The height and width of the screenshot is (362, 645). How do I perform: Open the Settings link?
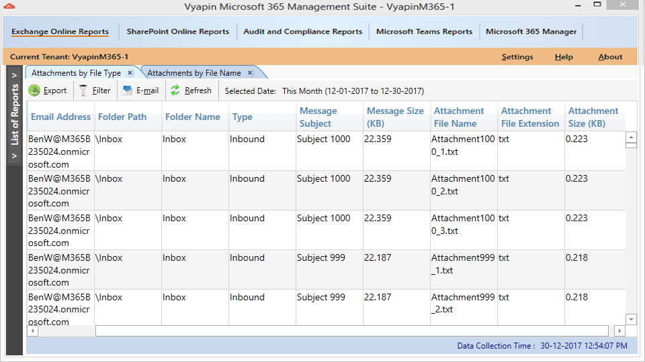click(x=517, y=57)
